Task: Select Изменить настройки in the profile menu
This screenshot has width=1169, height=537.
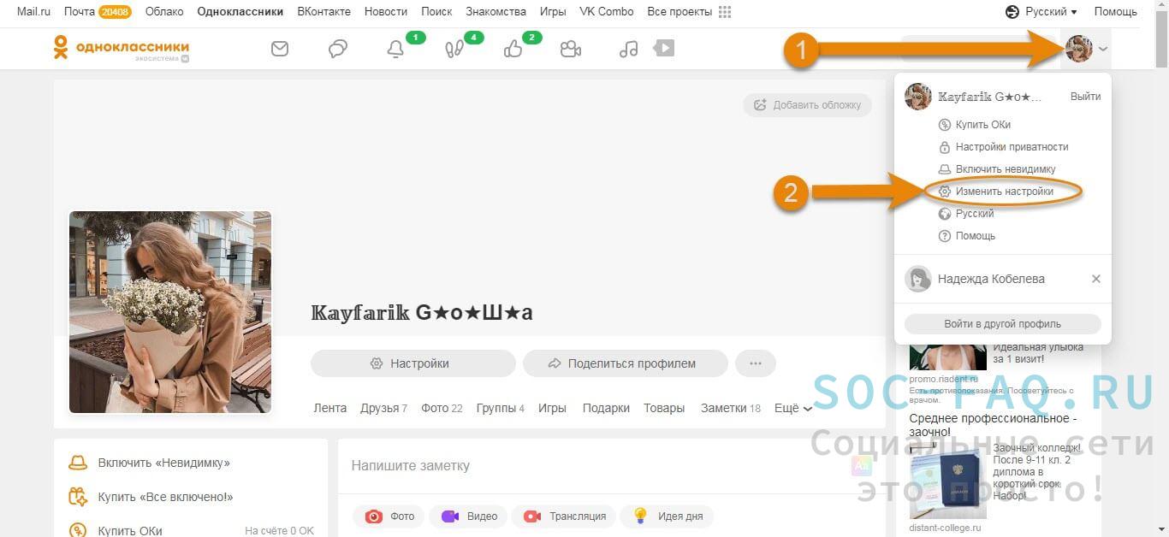Action: pos(1004,192)
